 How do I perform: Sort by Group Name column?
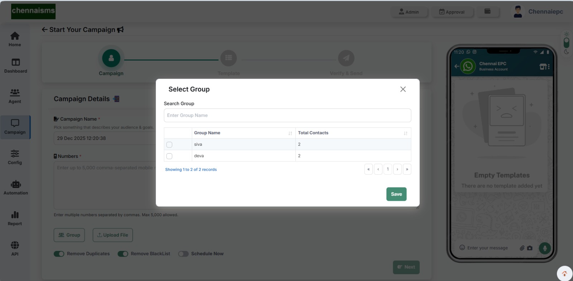[x=290, y=133]
